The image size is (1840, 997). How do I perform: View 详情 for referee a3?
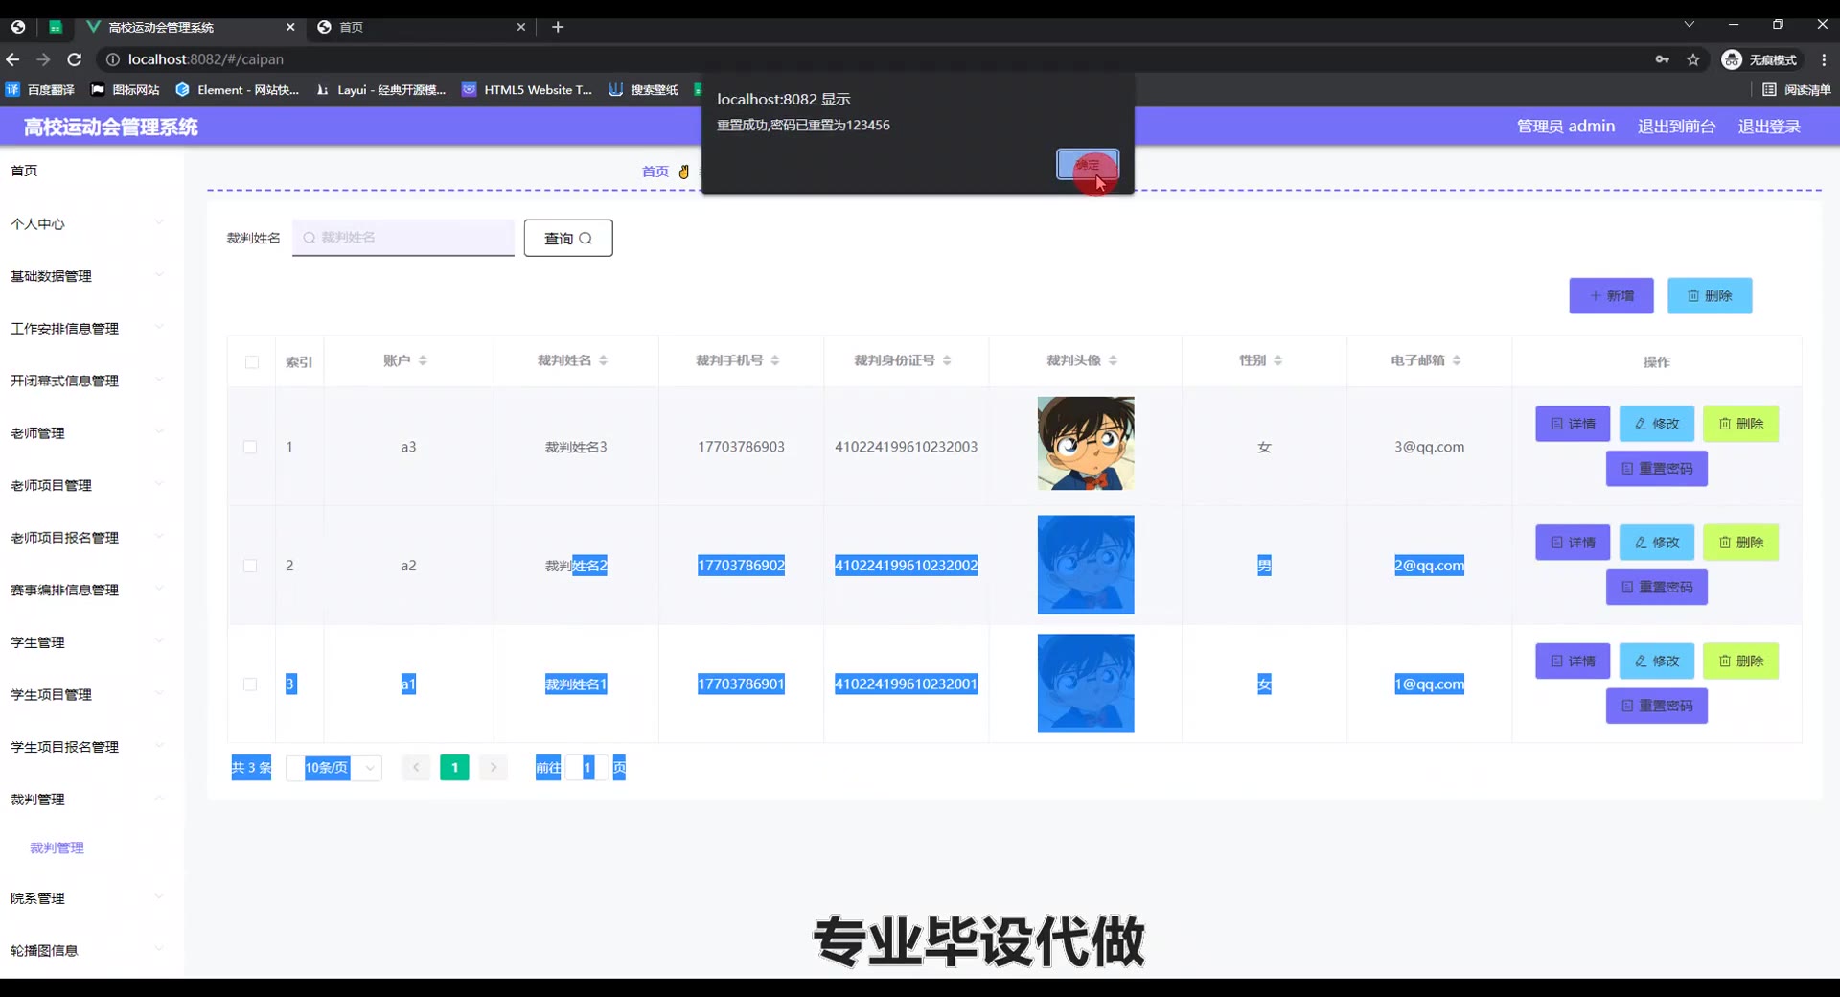click(1573, 424)
